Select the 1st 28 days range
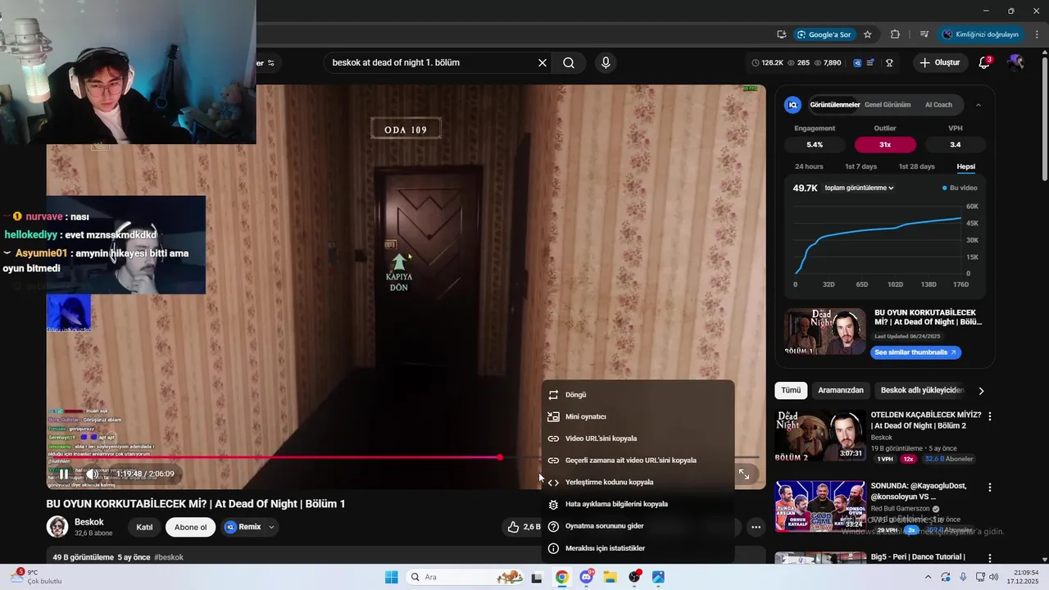The height and width of the screenshot is (590, 1049). [x=916, y=166]
